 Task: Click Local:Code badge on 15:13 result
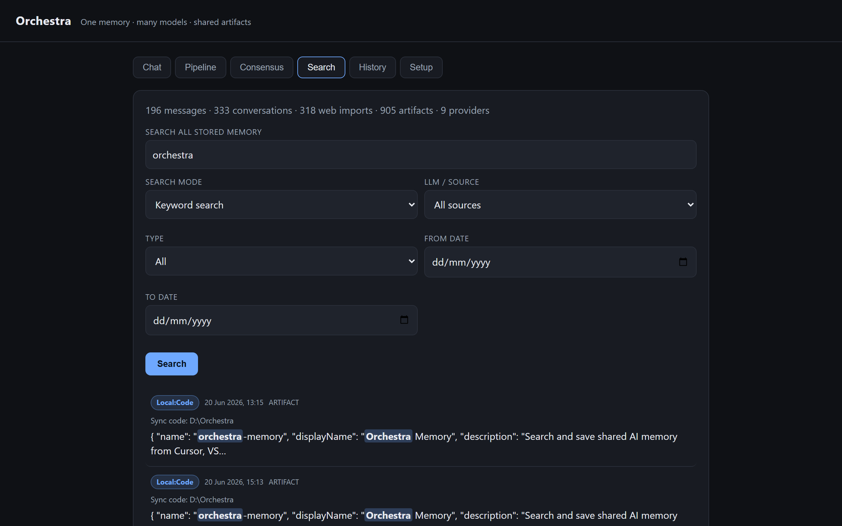point(175,482)
